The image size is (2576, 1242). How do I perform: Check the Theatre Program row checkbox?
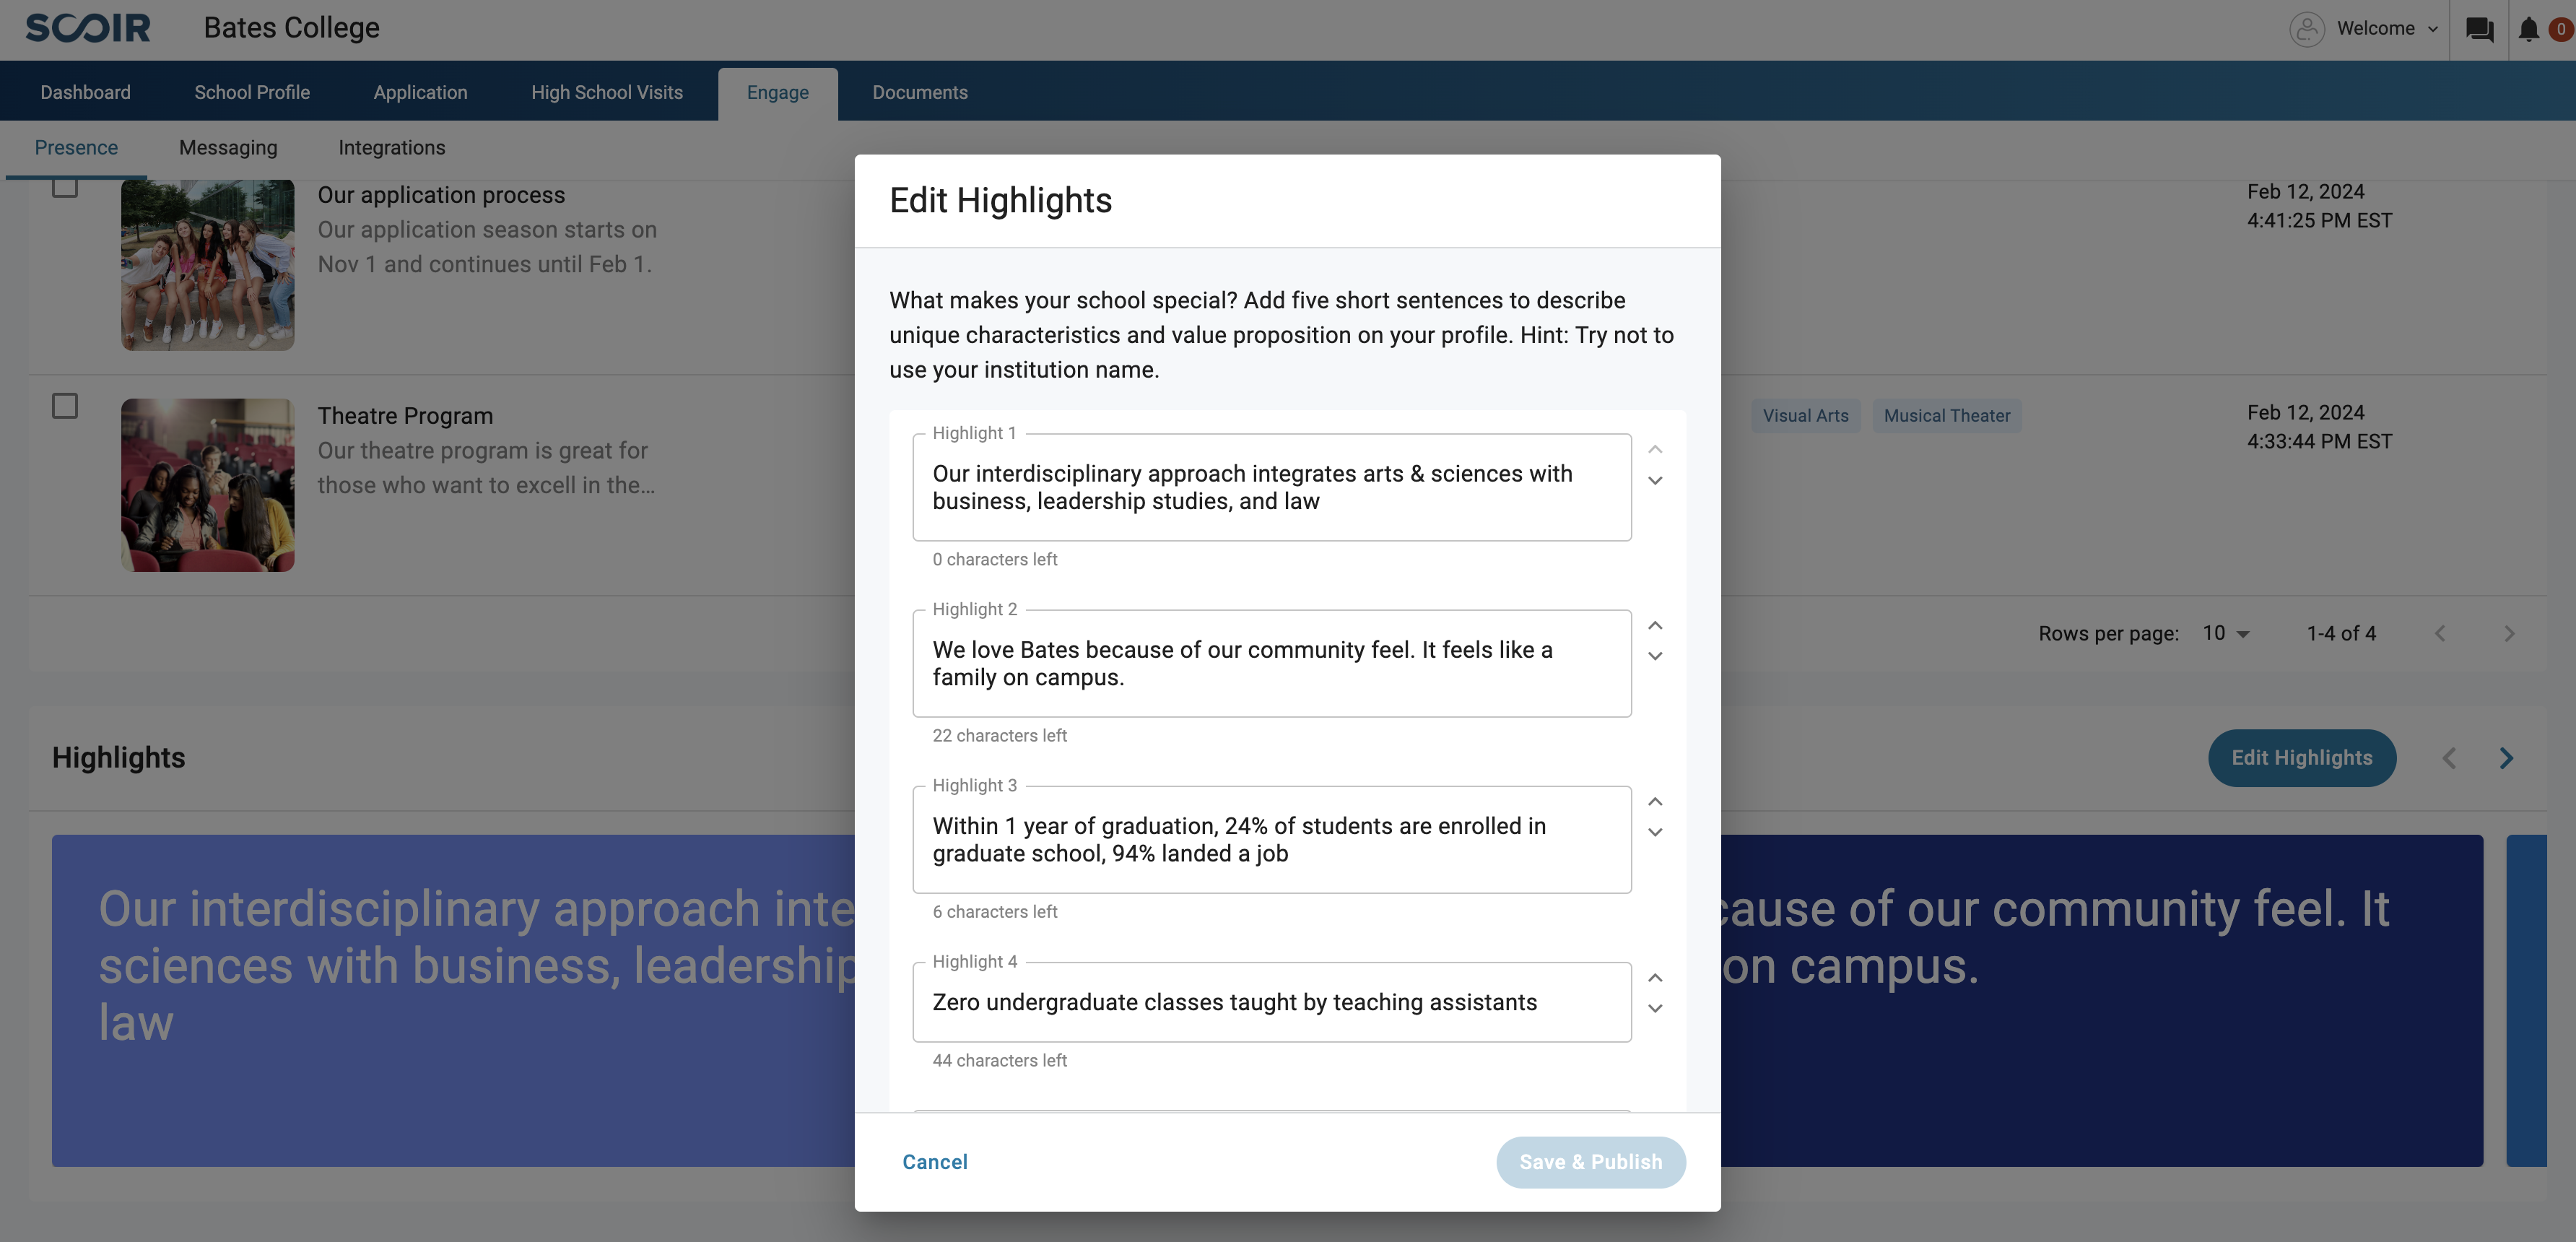[65, 406]
